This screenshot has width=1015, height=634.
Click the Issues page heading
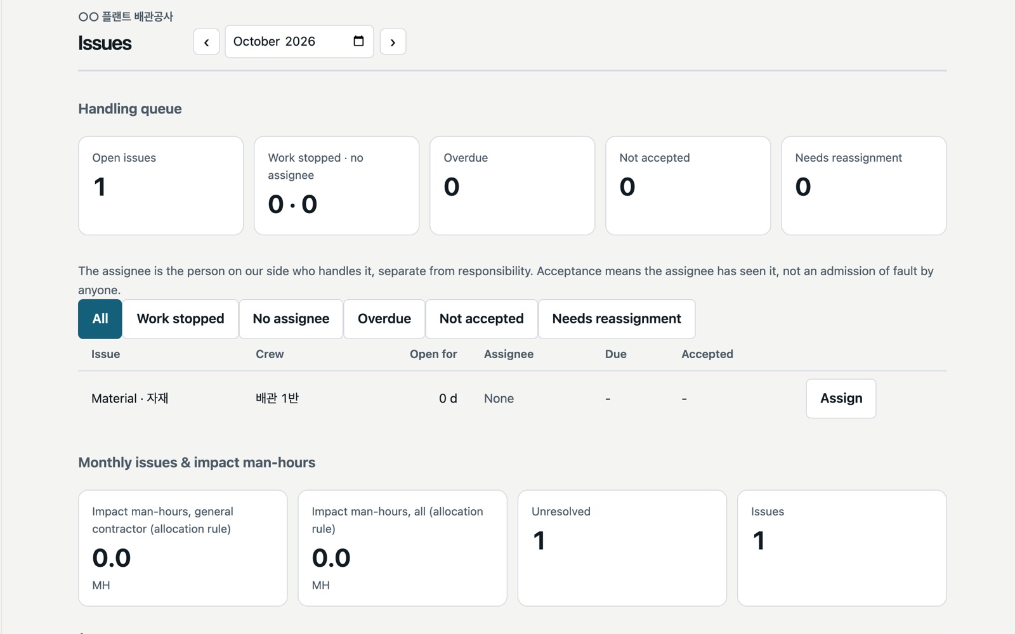[105, 43]
